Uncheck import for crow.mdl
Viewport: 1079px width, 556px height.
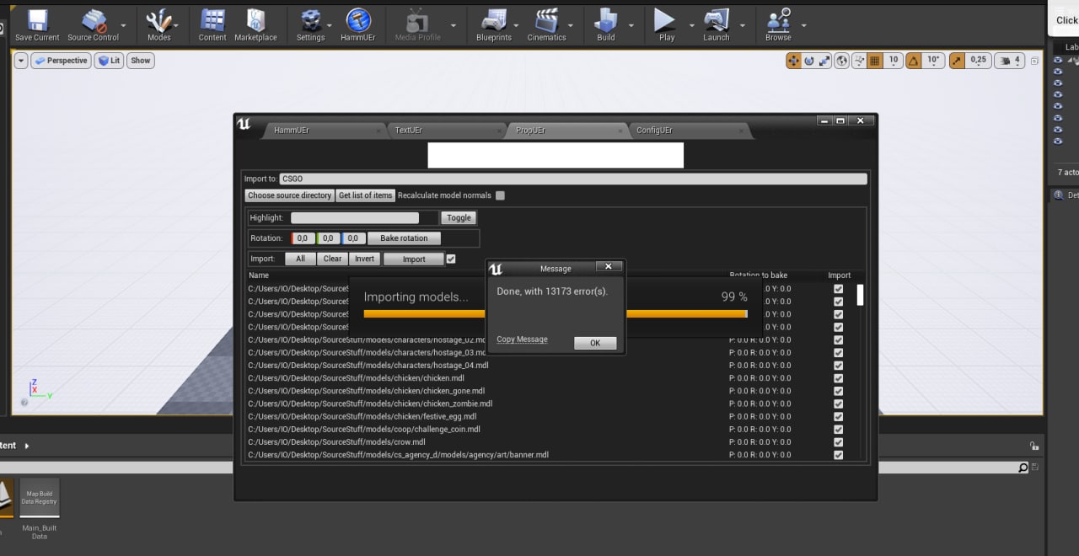tap(838, 442)
